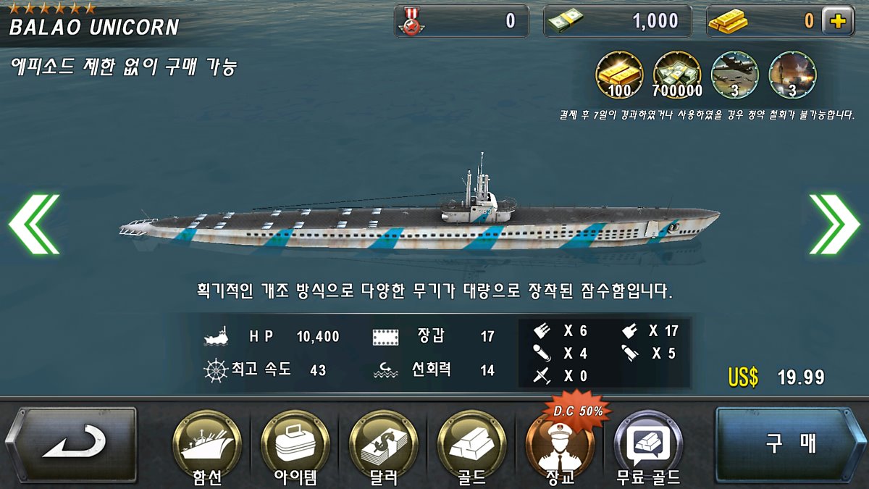The width and height of the screenshot is (869, 489).
Task: Tap the bomber airstrike bonus icon
Action: point(735,75)
